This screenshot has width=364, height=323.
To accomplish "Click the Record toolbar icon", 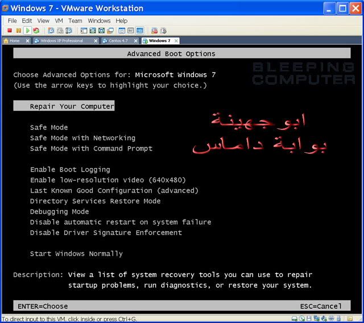I will [x=154, y=31].
